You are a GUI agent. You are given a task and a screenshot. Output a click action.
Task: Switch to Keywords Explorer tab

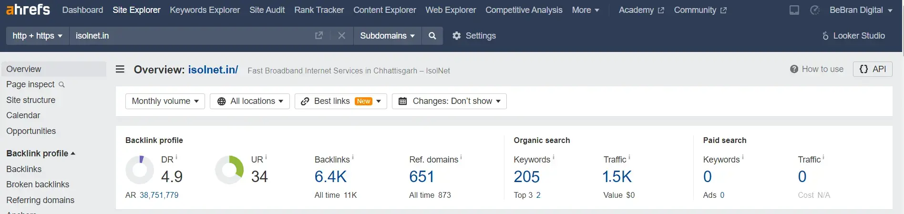(205, 10)
